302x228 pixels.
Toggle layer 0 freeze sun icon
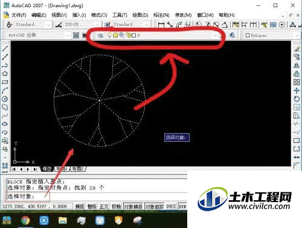click(x=115, y=36)
